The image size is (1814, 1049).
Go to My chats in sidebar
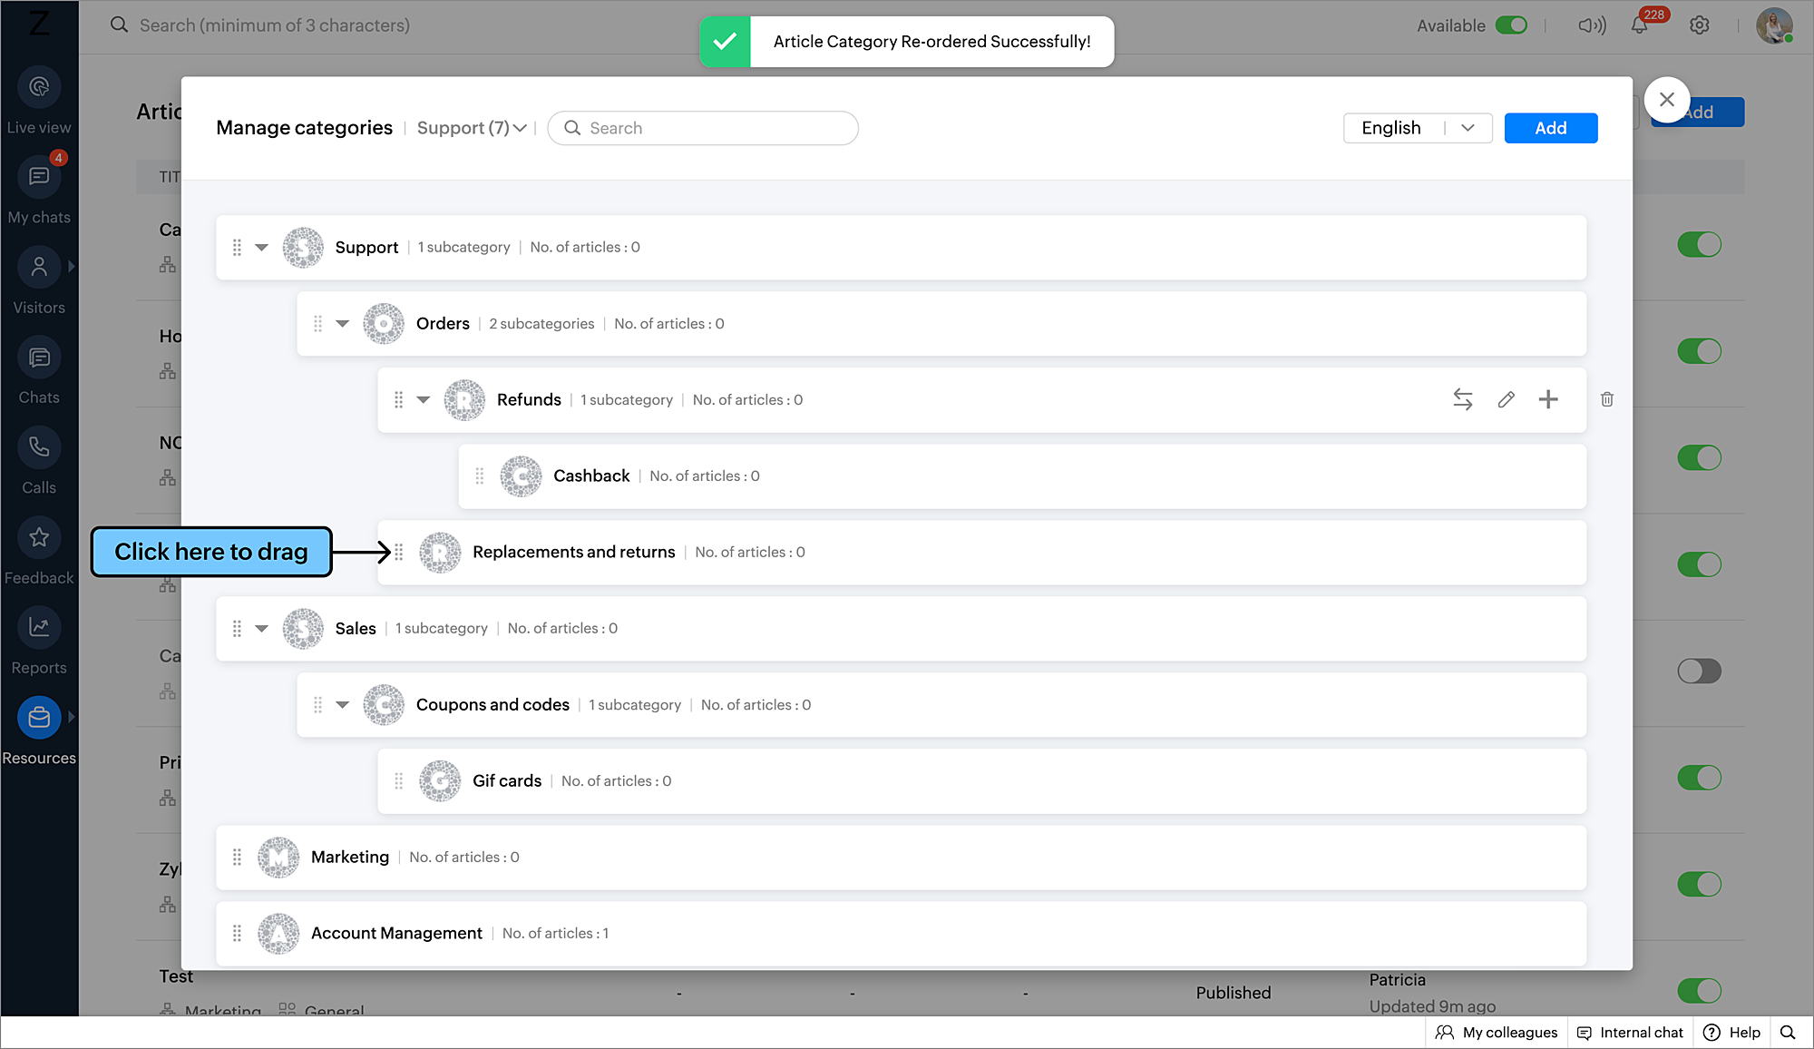pos(39,177)
